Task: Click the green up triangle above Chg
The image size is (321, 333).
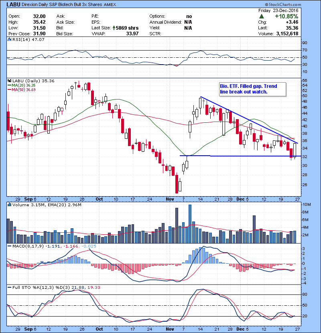Action: tap(262, 16)
